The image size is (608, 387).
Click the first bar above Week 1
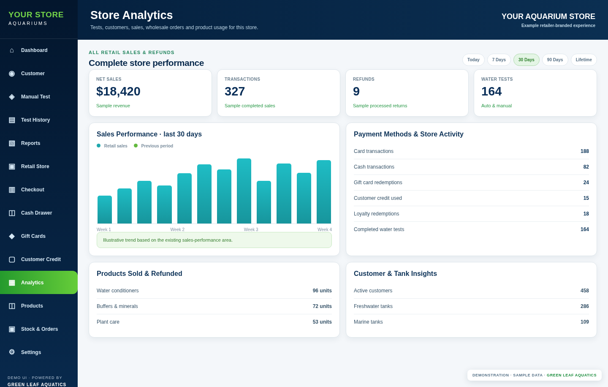pos(105,210)
